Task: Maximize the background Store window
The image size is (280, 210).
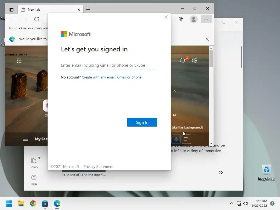Action: tap(224, 22)
